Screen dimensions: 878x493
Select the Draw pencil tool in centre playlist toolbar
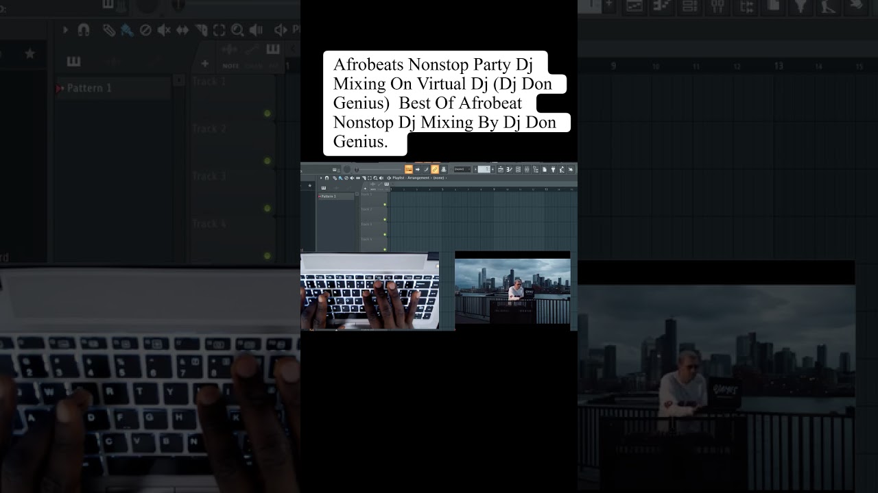(x=335, y=178)
